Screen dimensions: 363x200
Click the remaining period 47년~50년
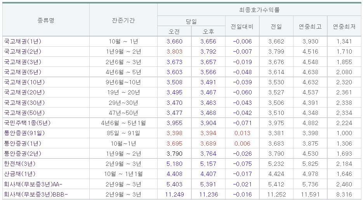(123, 113)
